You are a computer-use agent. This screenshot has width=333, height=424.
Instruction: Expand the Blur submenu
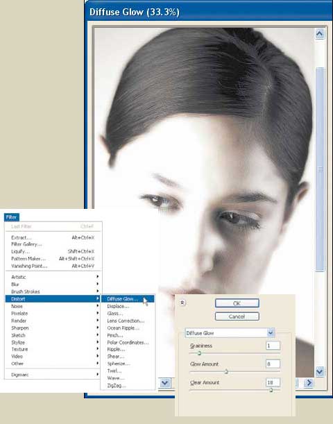point(53,285)
